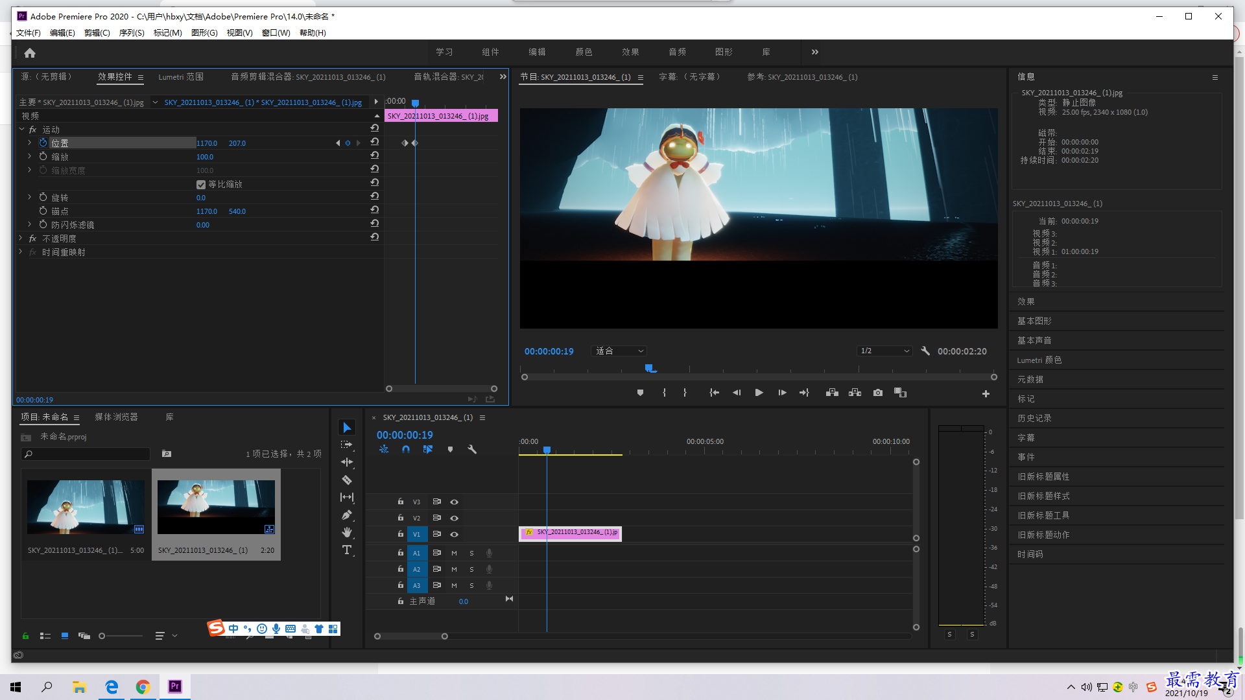This screenshot has height=700, width=1245.
Task: Expand the Position 位置 property
Action: pos(29,143)
